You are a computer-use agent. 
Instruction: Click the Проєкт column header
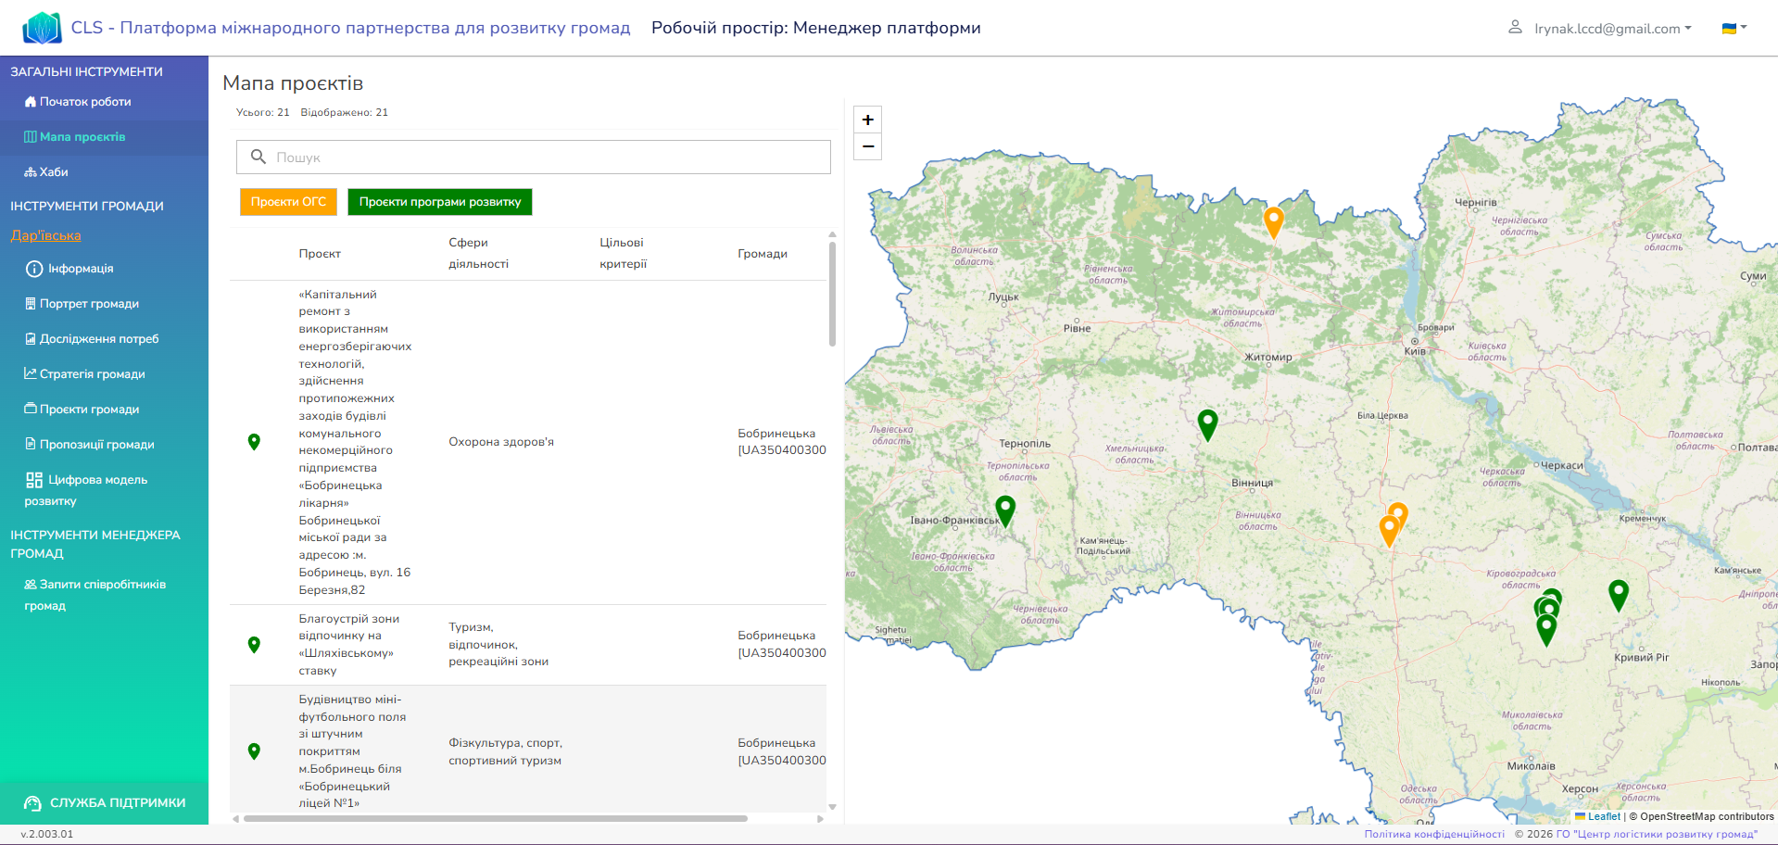tap(320, 254)
